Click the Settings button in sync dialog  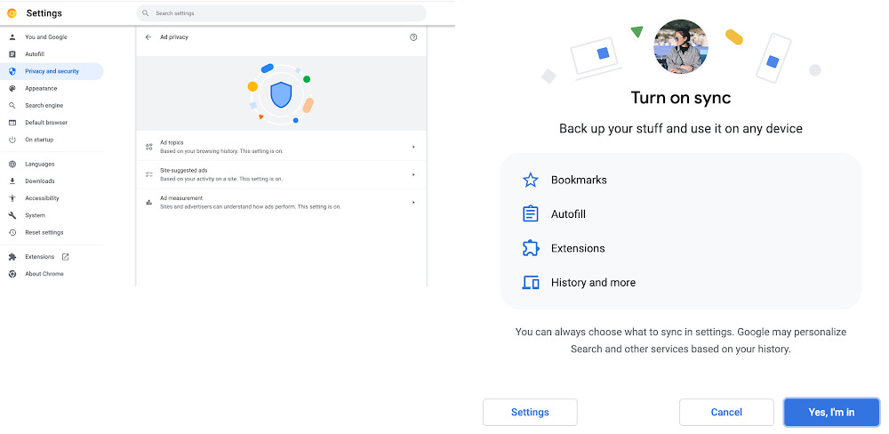pos(530,413)
